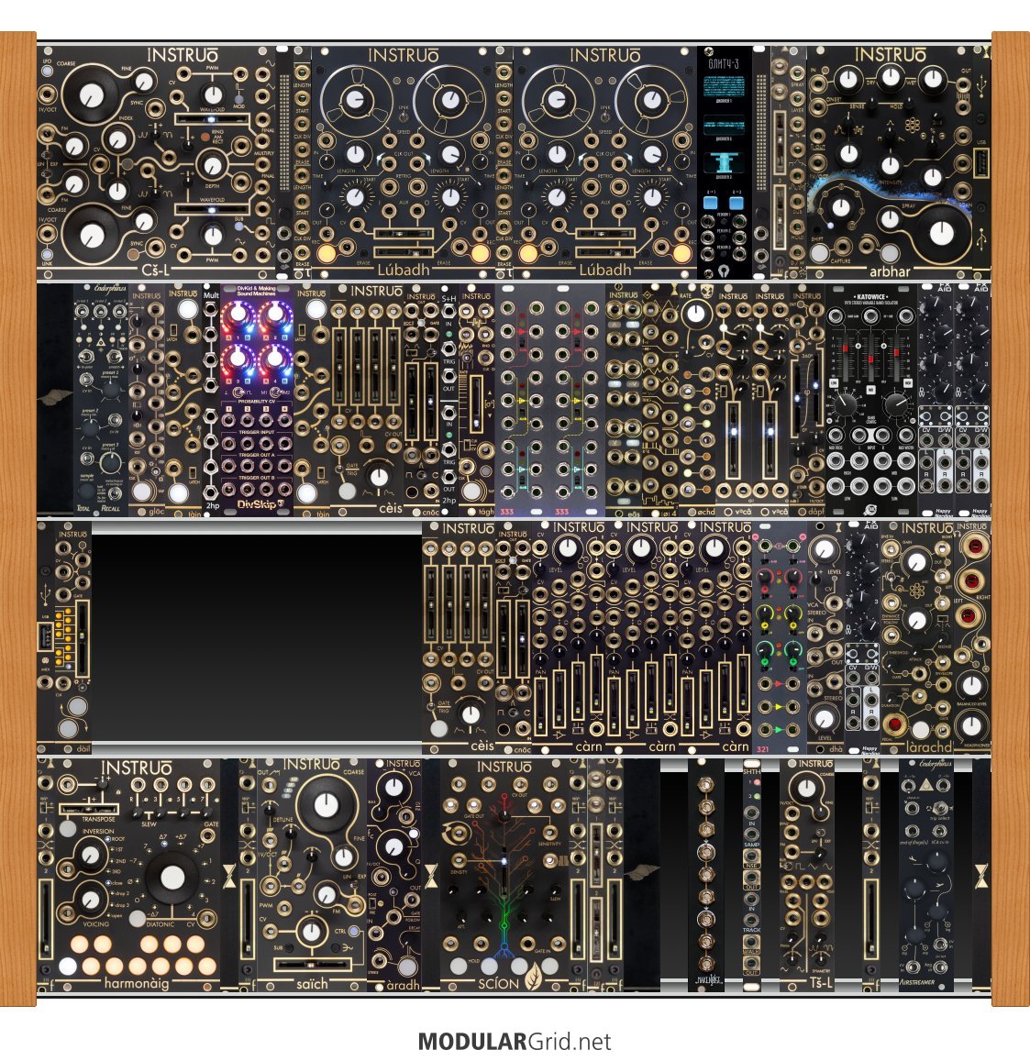
Task: Click the dàil module name label
Action: [83, 749]
